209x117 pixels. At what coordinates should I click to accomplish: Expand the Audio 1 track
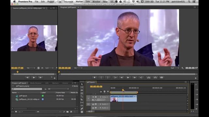[x=100, y=104]
